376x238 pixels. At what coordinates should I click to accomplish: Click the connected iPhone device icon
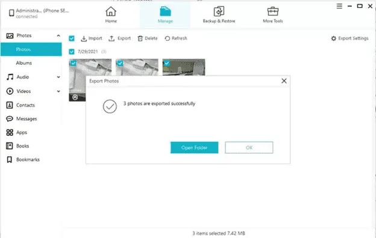pos(11,13)
